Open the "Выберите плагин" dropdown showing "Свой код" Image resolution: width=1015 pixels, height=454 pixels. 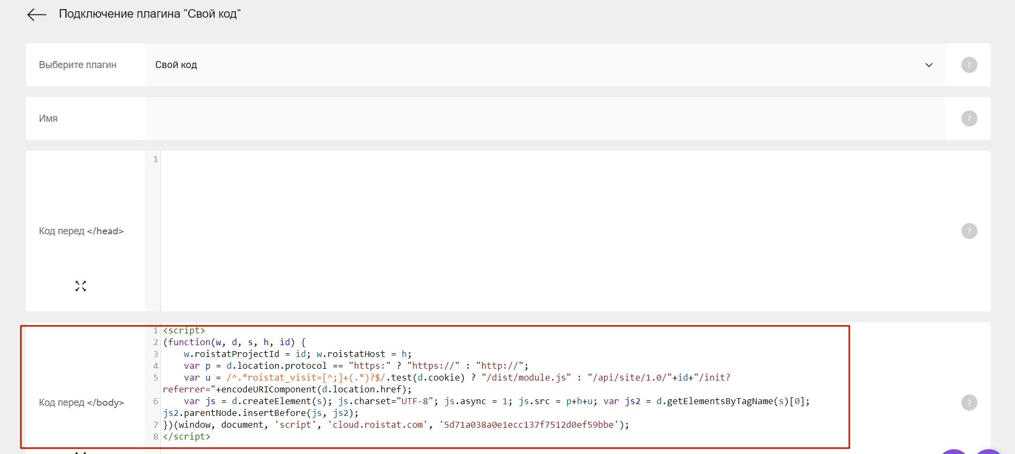coord(544,65)
